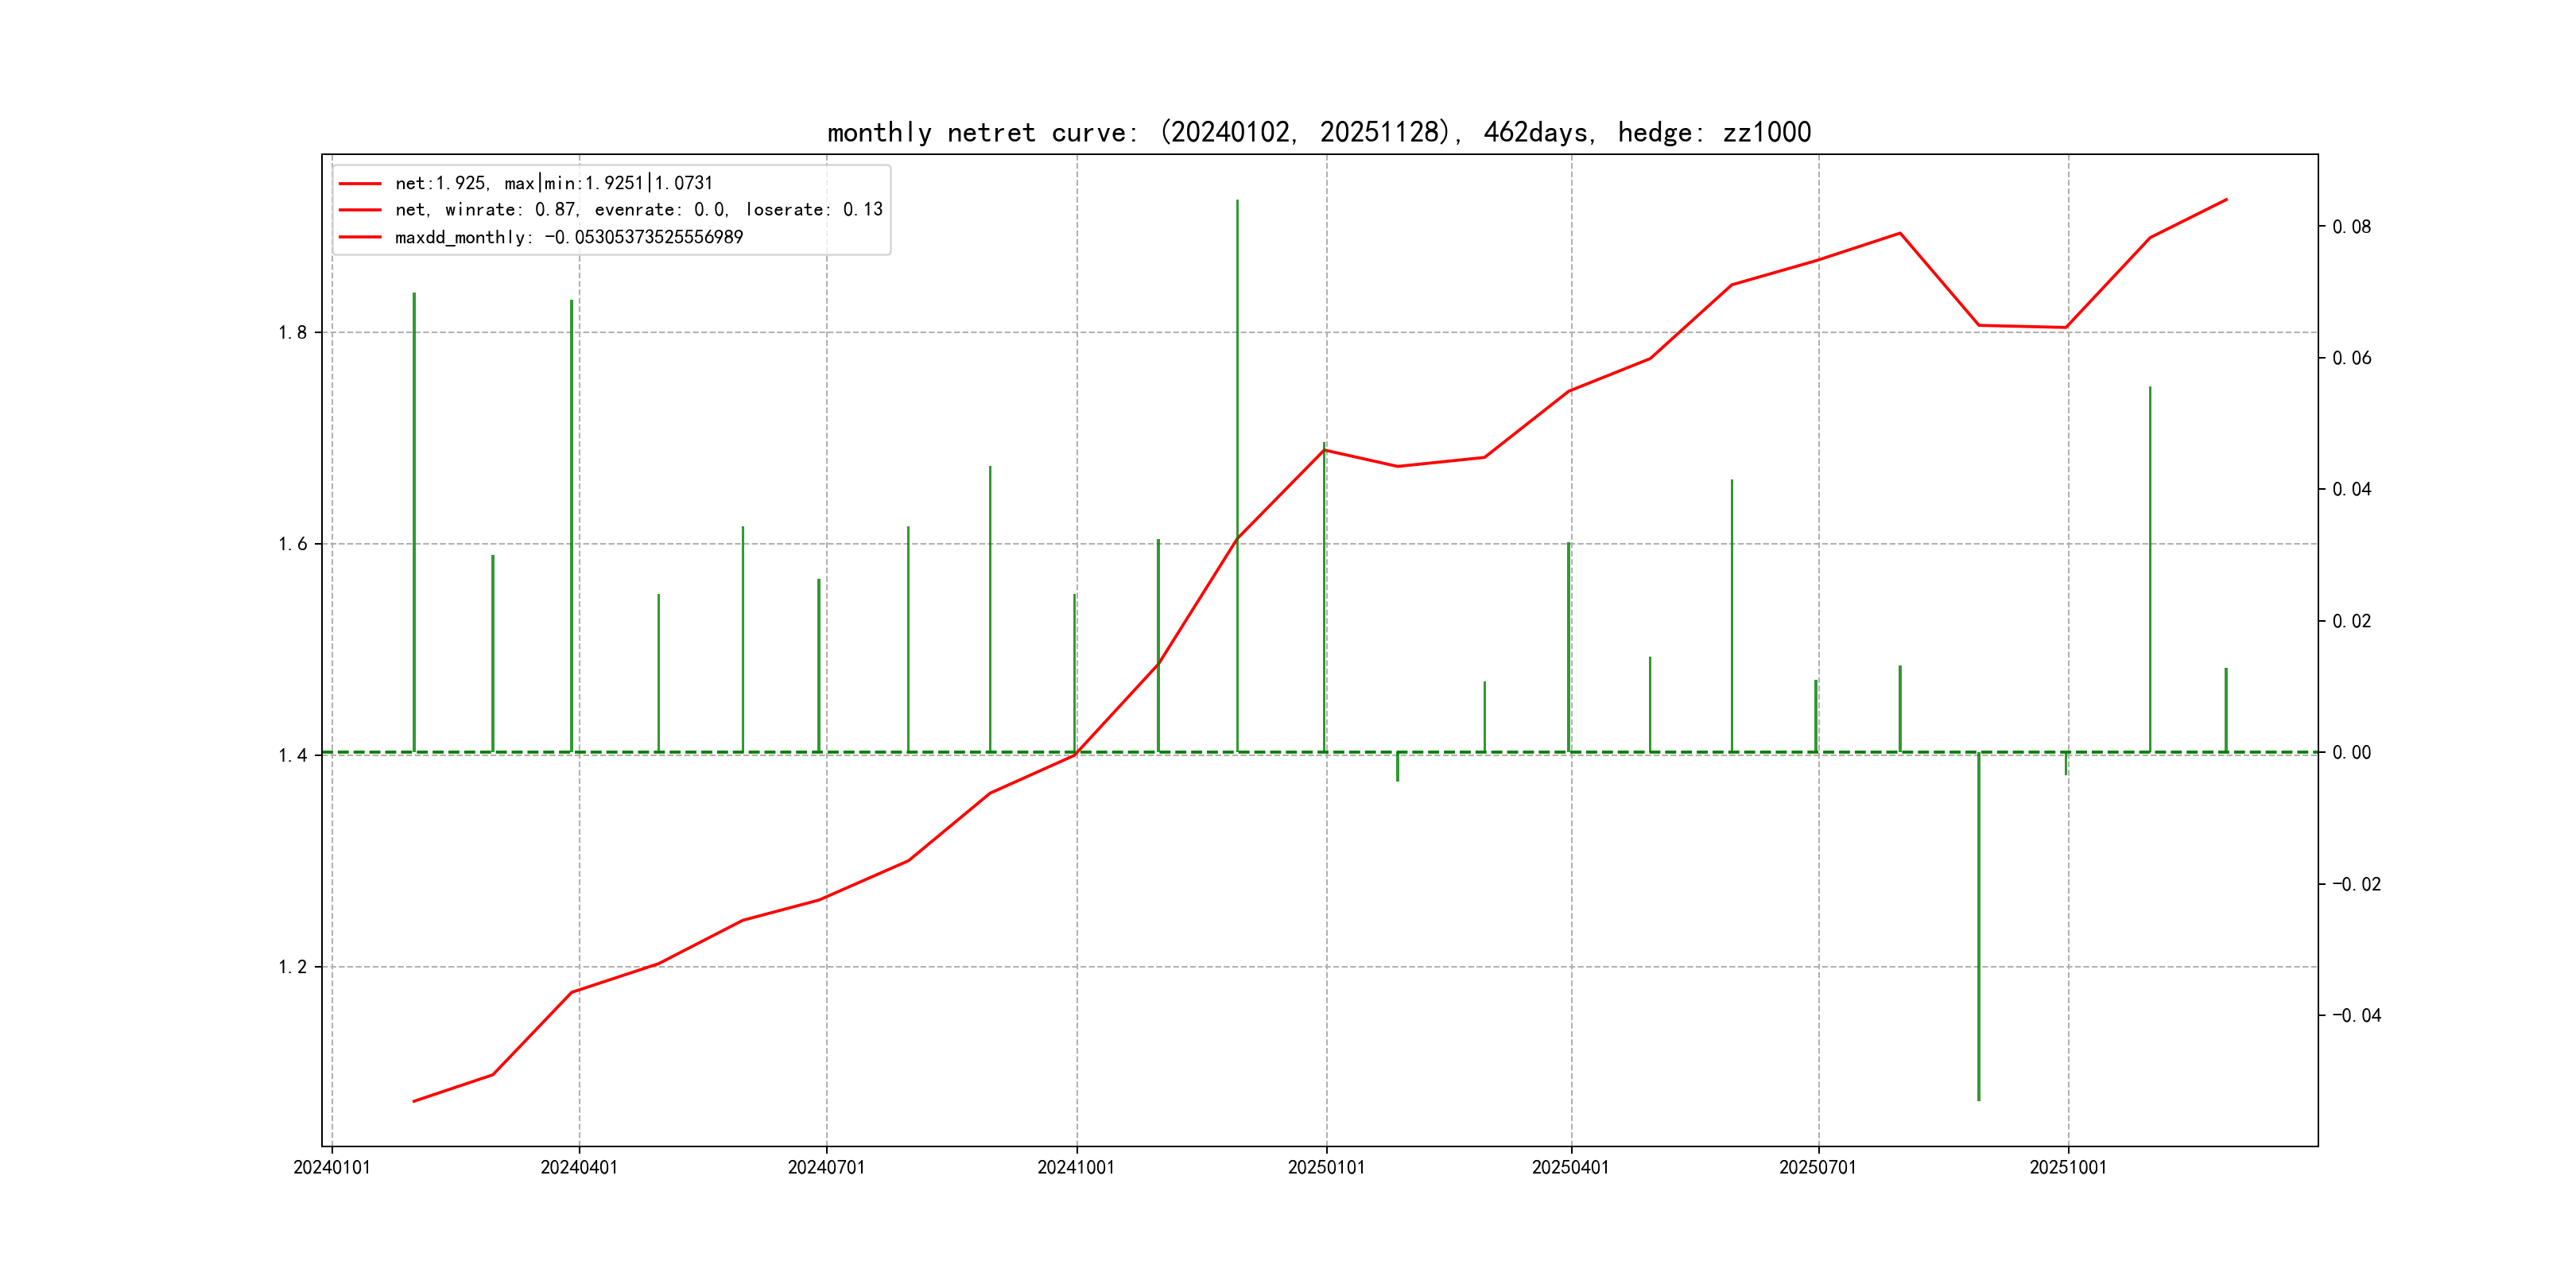Click x-axis date label 20240101
This screenshot has width=2576, height=1288.
coord(331,1167)
